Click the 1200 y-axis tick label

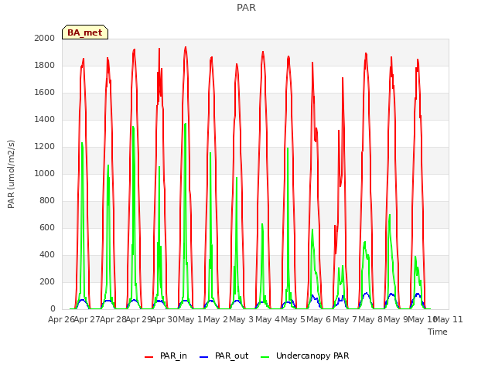click(x=45, y=146)
